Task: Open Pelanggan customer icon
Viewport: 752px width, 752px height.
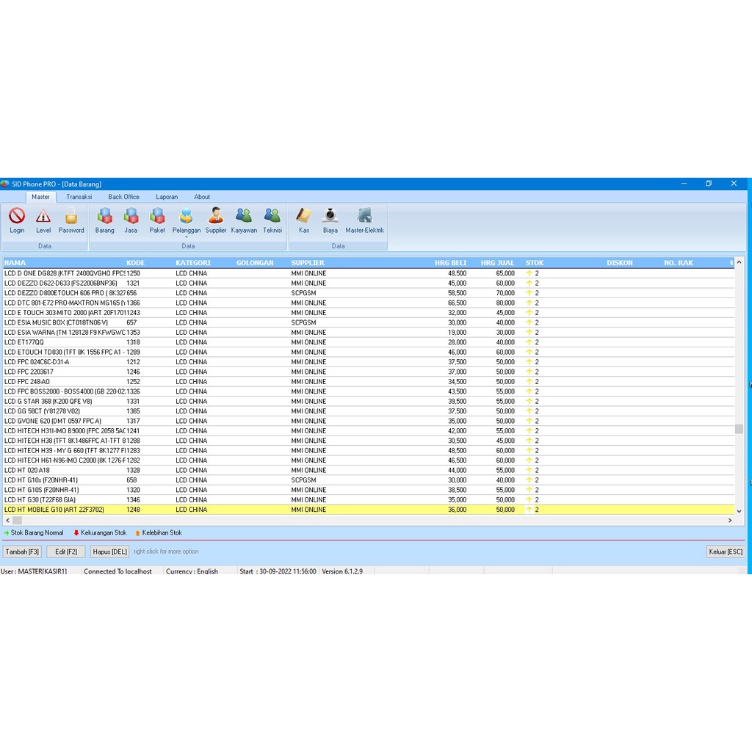Action: (x=186, y=220)
